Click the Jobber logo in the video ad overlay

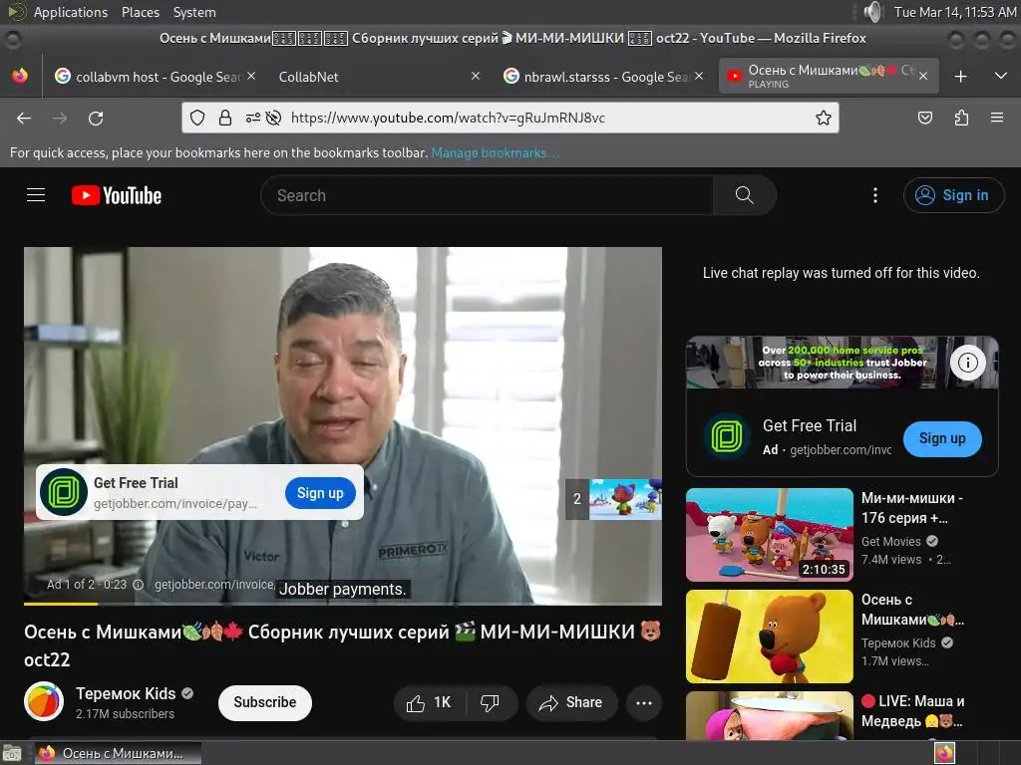(x=63, y=492)
